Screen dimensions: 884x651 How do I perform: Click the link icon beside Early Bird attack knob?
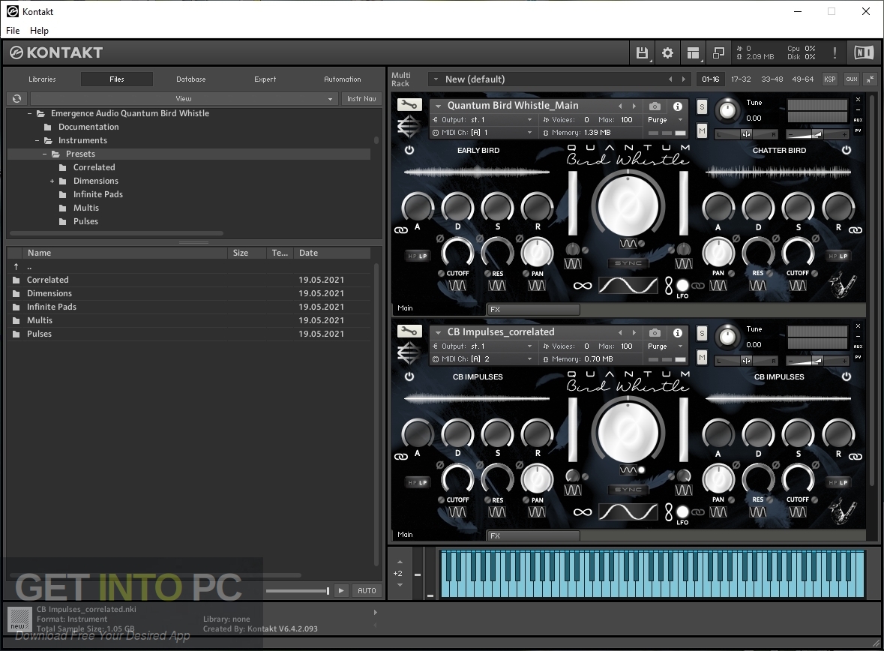pyautogui.click(x=401, y=230)
